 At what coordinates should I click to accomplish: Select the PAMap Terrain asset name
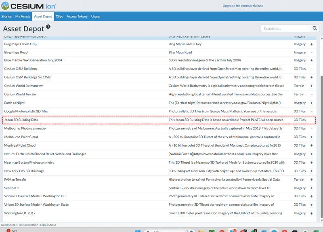click(x=15, y=179)
